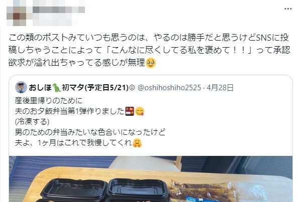The image size is (301, 202).
Task: Click the display name おしほ in quote
Action: click(x=40, y=88)
